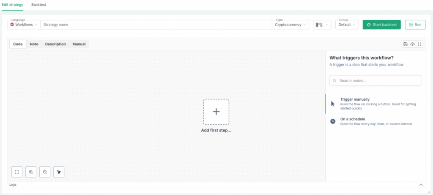This screenshot has width=433, height=195.
Task: Toggle fullscreen editor with expand icon
Action: (419, 44)
